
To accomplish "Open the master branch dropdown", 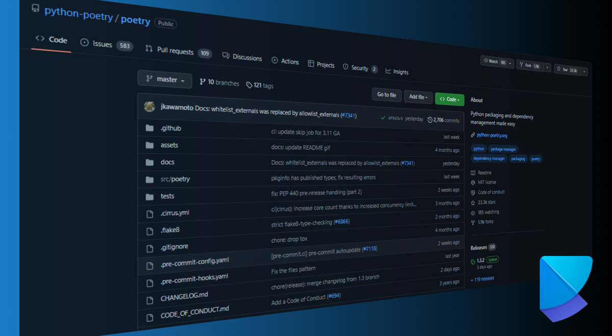I will (x=165, y=80).
